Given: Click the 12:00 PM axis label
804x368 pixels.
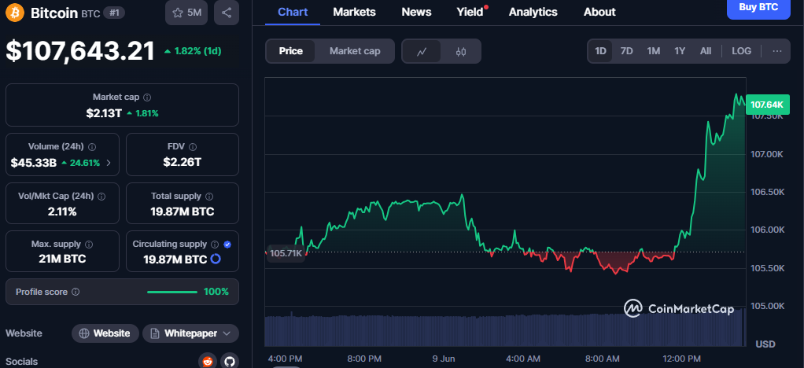Looking at the screenshot, I should click(x=683, y=359).
